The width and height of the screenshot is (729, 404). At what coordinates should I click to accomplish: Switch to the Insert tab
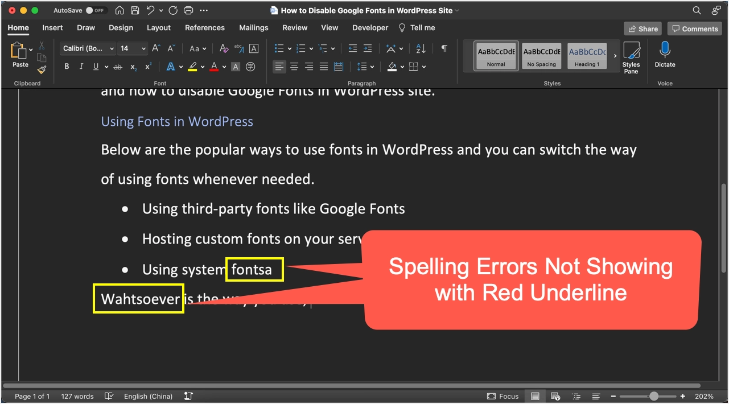[x=52, y=27]
